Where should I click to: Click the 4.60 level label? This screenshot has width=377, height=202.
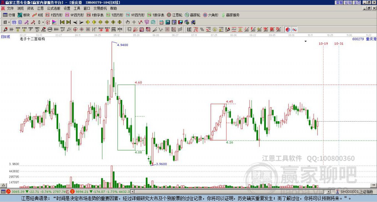point(138,82)
